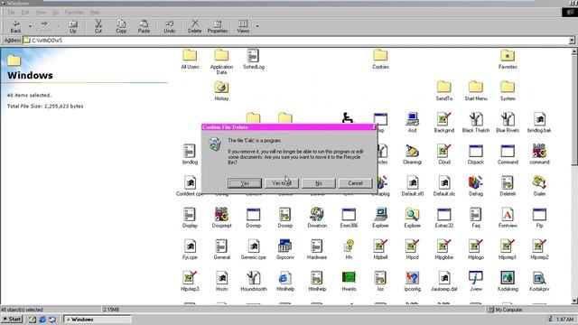Select the Jview program icon

coord(476,281)
